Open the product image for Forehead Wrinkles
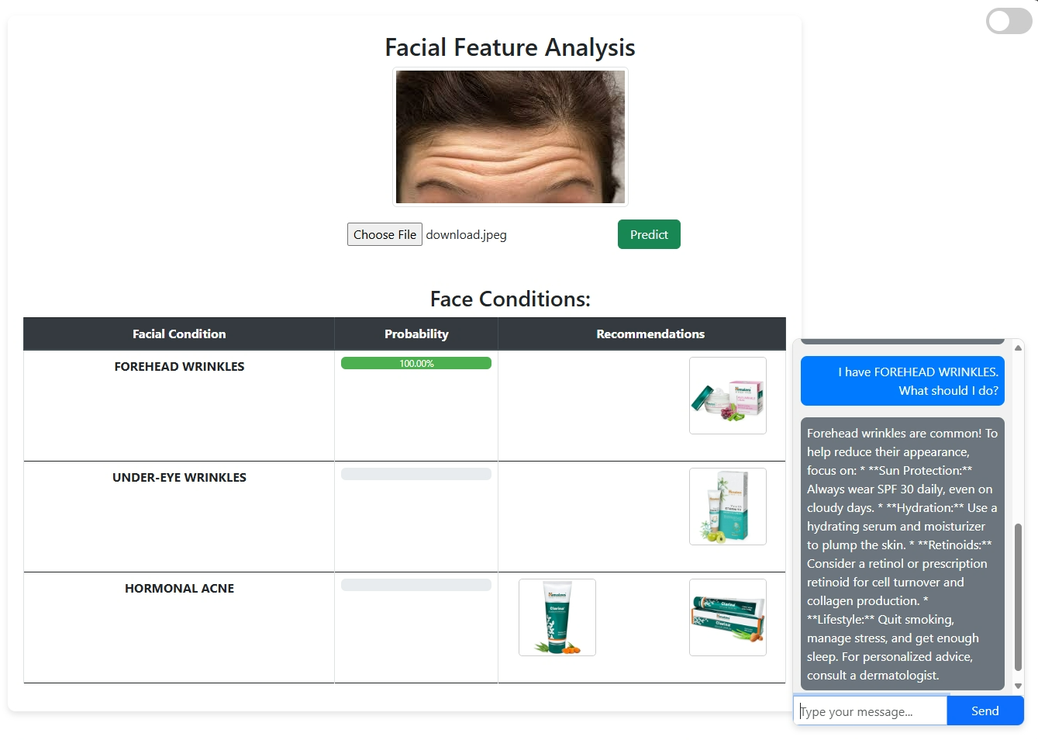Viewport: 1038px width, 740px height. coord(727,396)
